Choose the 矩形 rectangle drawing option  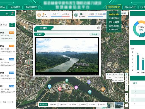tap(115, 77)
